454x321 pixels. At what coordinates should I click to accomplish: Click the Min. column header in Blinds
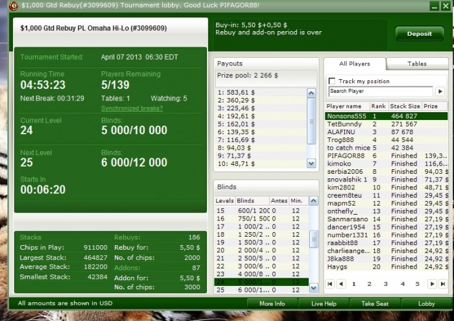(298, 200)
